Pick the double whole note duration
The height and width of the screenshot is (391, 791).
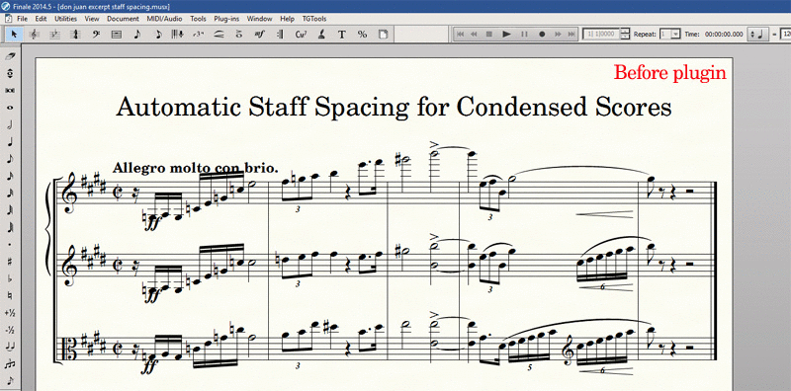coord(10,90)
